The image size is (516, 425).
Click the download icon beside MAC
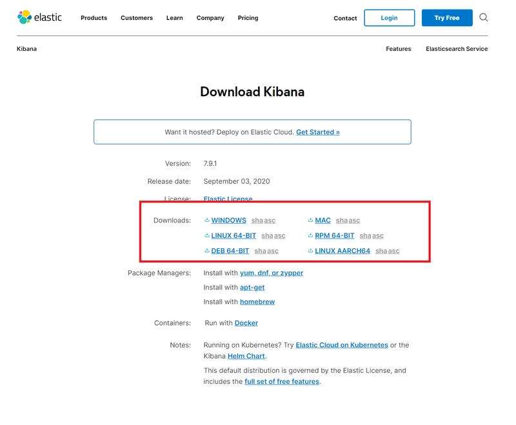tap(310, 220)
